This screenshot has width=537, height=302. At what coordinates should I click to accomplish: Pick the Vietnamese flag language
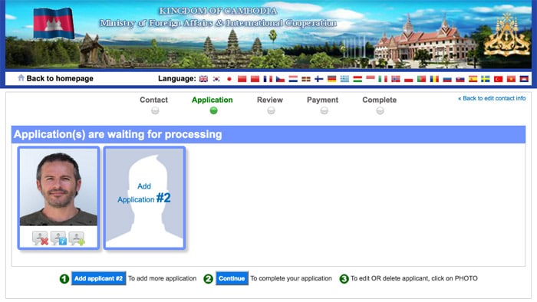tap(511, 79)
